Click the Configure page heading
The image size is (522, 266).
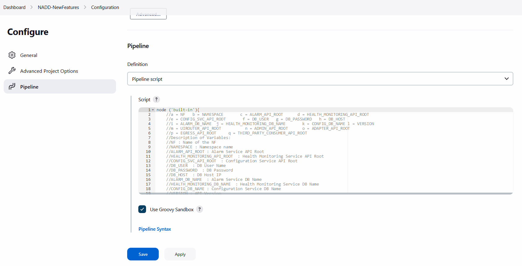(x=28, y=32)
